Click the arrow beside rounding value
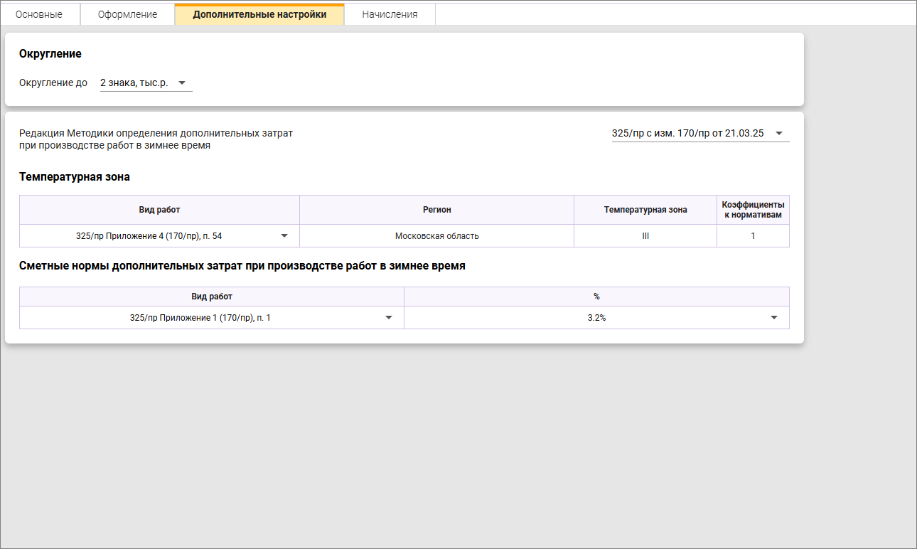917x549 pixels. coord(182,83)
